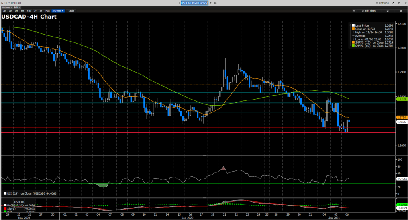This screenshot has height=220, width=408.
Task: Click the green SMAVG (60) color swatch
Action: (x=353, y=46)
